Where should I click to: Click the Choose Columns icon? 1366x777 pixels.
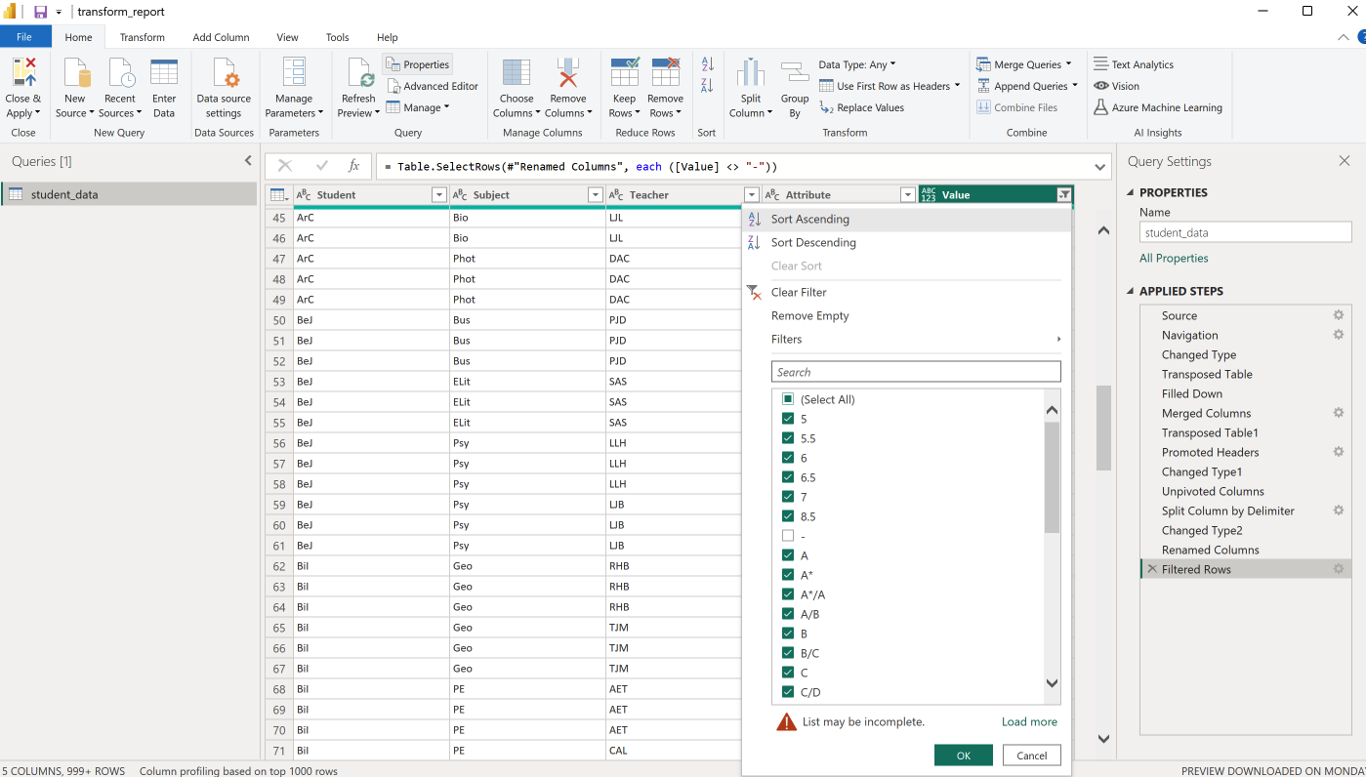pyautogui.click(x=517, y=73)
